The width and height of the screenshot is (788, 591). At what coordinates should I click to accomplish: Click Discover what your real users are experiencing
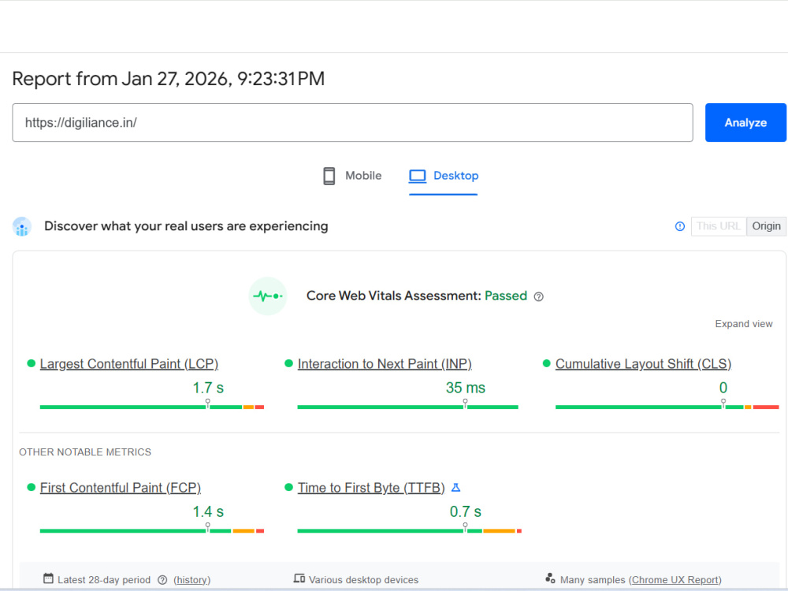pos(186,227)
